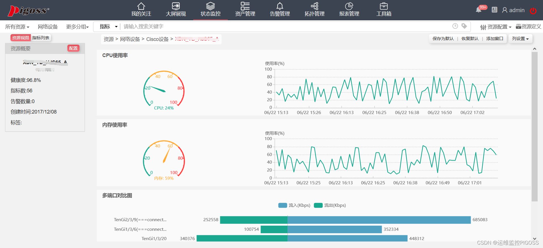543x248 pixels.
Task: Expand 更多分组 dropdown
Action: 78,27
